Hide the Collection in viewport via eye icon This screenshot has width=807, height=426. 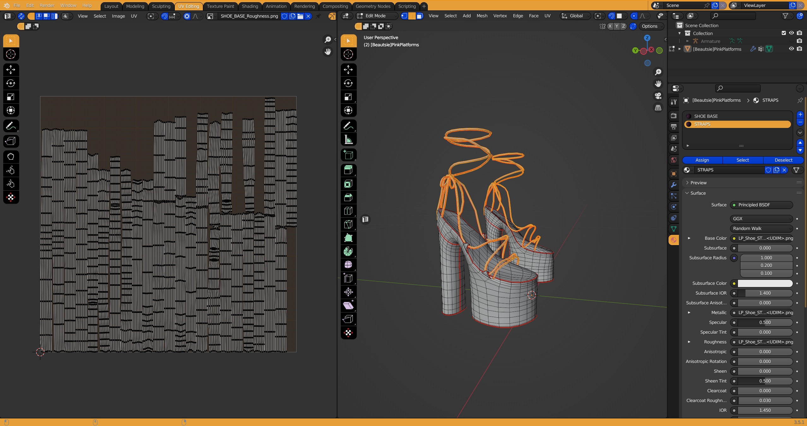[791, 33]
